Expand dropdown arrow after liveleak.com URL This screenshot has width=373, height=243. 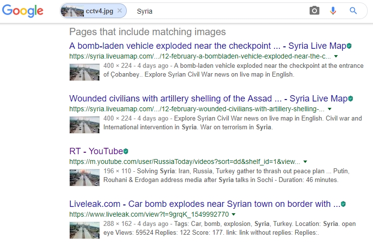coord(234,214)
